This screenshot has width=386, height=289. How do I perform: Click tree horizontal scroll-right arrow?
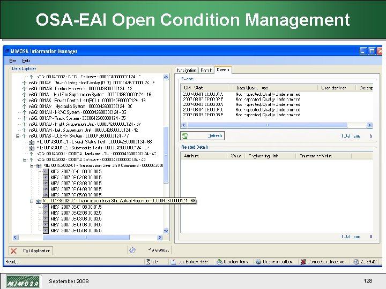point(160,238)
